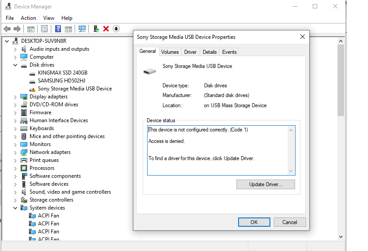The image size is (368, 251).
Task: Select KINGMAX SSD 240GB drive
Action: (x=63, y=73)
